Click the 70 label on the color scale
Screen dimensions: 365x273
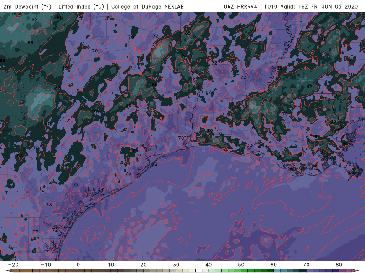(306, 265)
